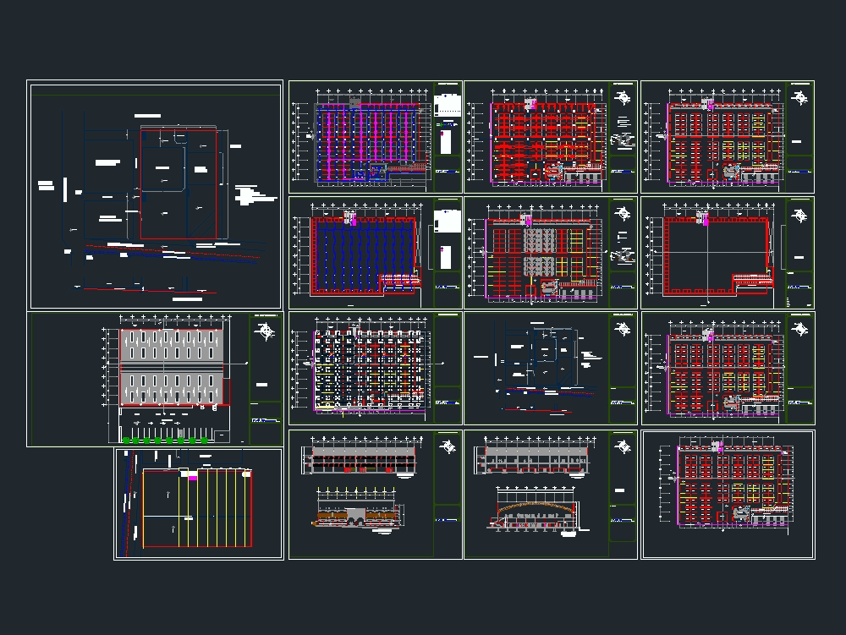Click the notes text block right of the site plan
Screen dimensions: 846x635
254,195
